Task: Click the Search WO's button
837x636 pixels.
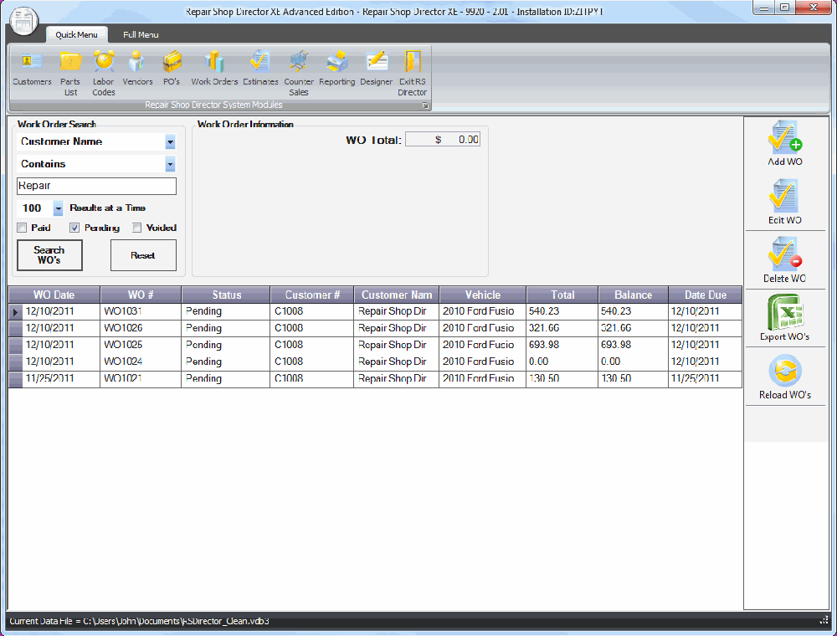Action: (x=49, y=255)
